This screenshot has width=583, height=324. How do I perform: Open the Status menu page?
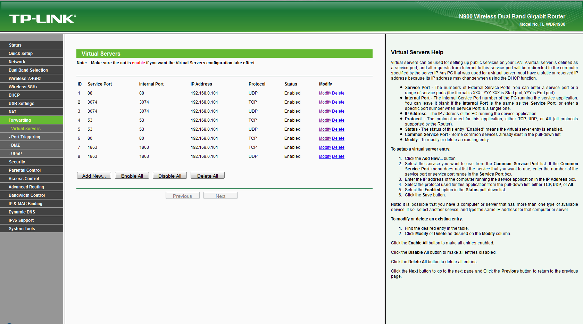tap(32, 45)
